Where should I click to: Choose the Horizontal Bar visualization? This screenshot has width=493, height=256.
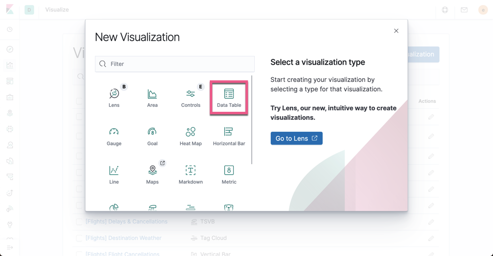coord(229,136)
